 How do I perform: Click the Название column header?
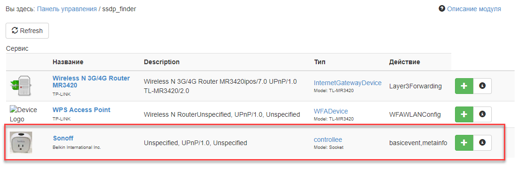[x=68, y=62]
